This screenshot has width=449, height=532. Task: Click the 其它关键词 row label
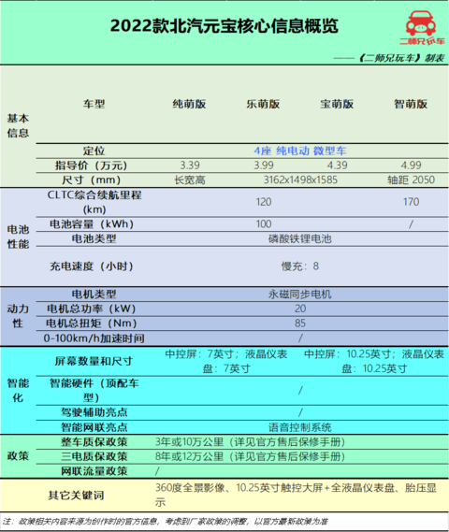76,496
